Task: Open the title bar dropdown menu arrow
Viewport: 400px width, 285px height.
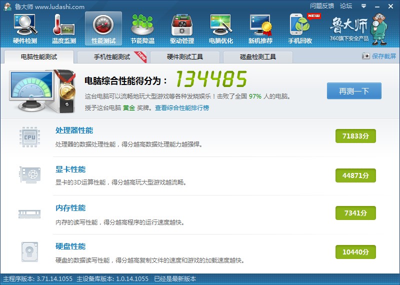Action: 364,6
